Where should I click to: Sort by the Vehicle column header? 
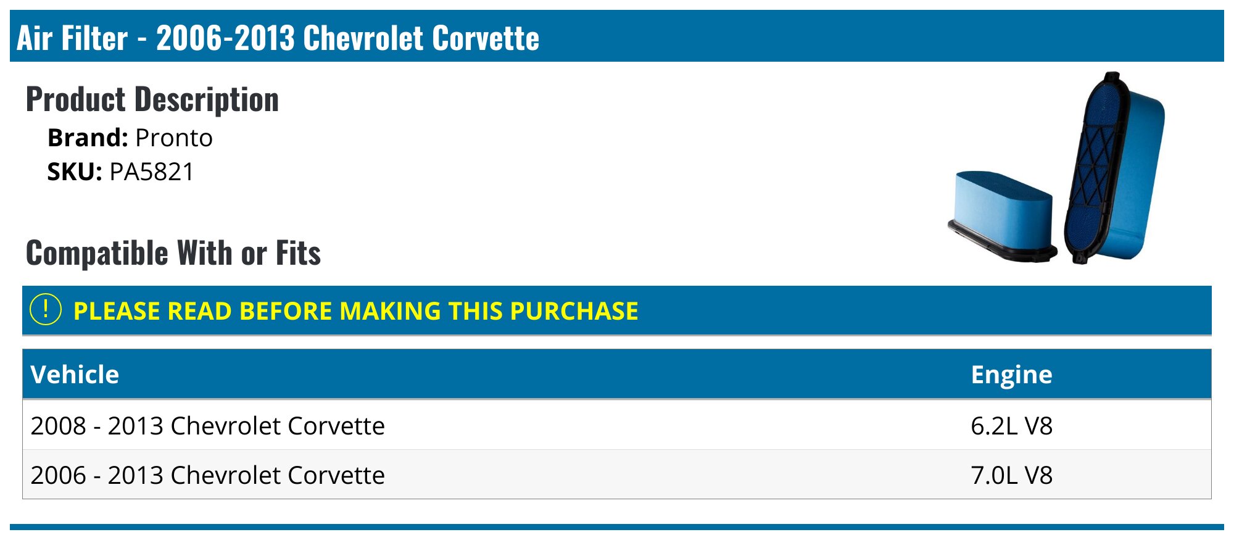[75, 375]
